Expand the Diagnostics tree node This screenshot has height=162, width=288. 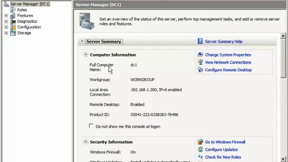pyautogui.click(x=6, y=22)
